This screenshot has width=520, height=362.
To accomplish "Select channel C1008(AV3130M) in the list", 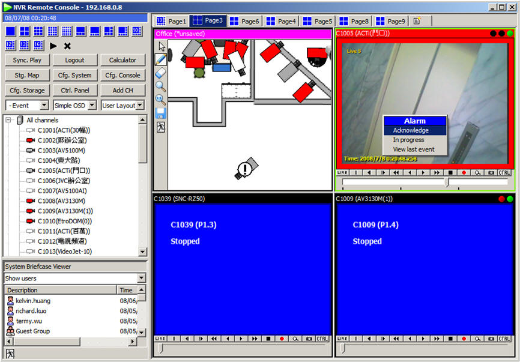I will click(x=61, y=201).
